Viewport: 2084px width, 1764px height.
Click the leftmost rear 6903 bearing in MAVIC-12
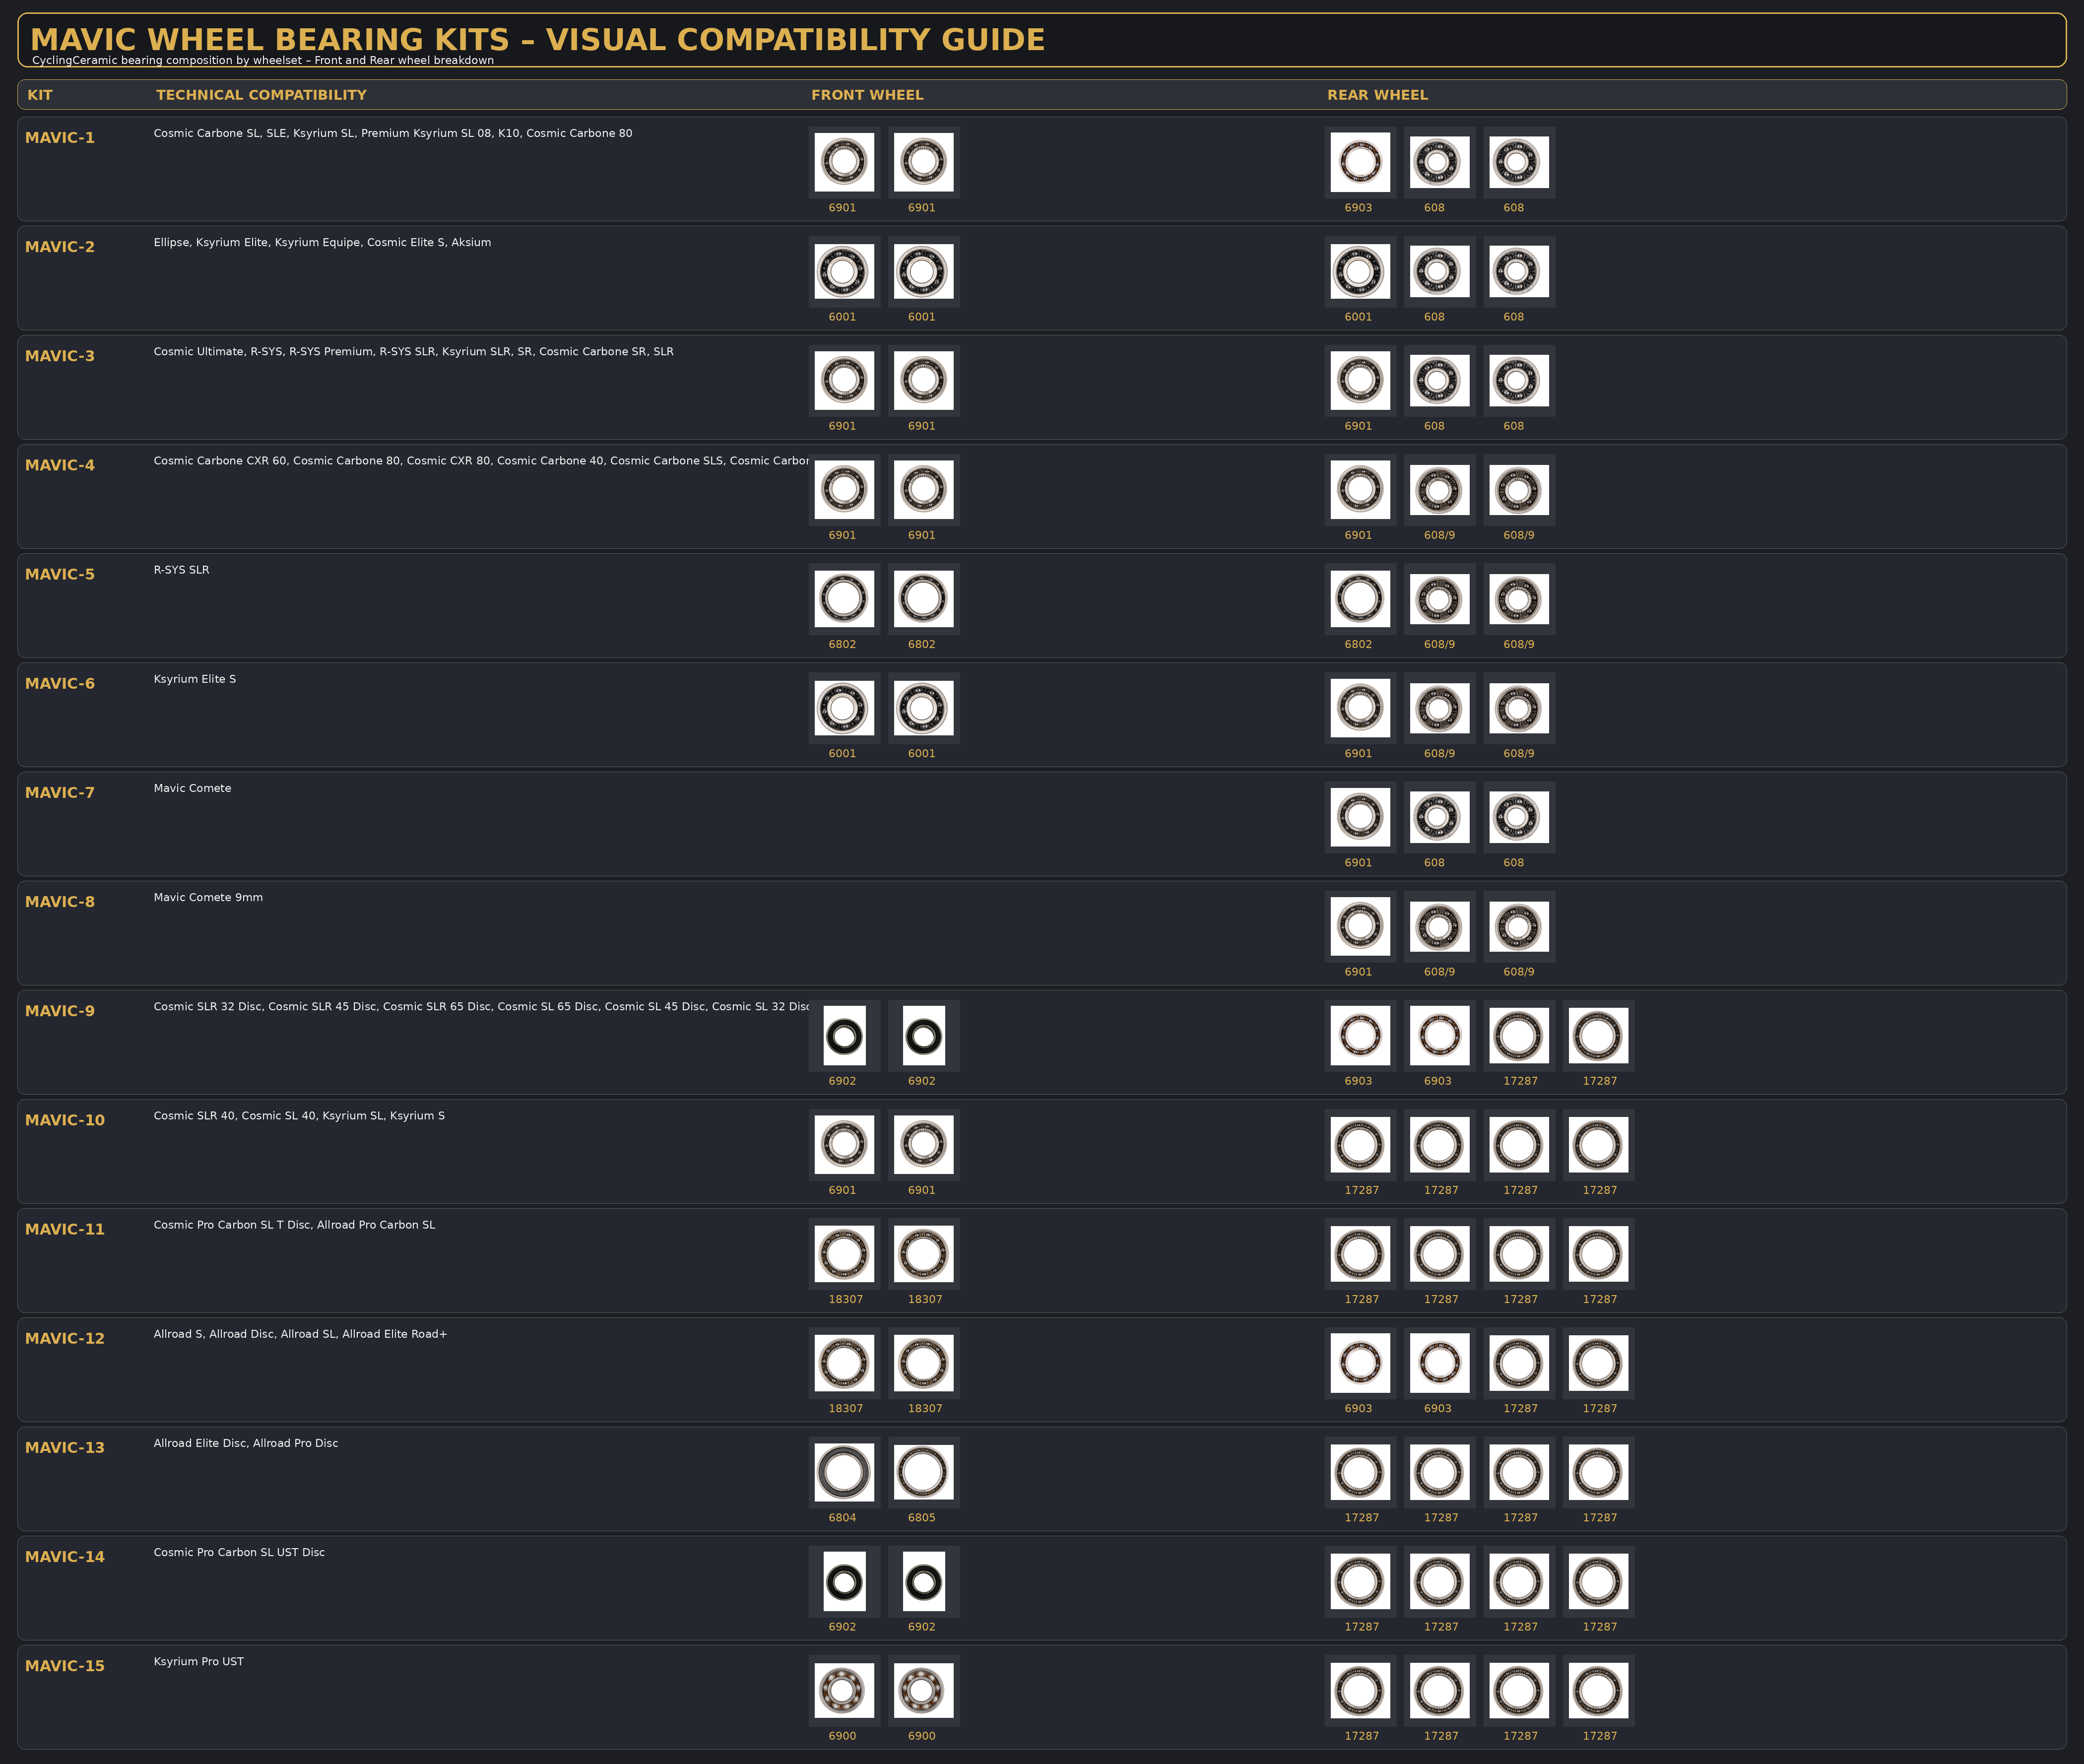(1360, 1362)
